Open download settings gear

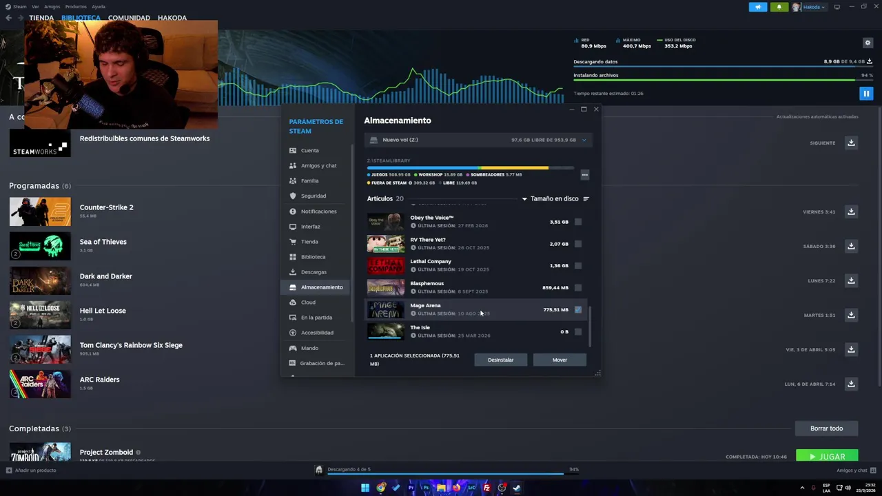click(868, 43)
